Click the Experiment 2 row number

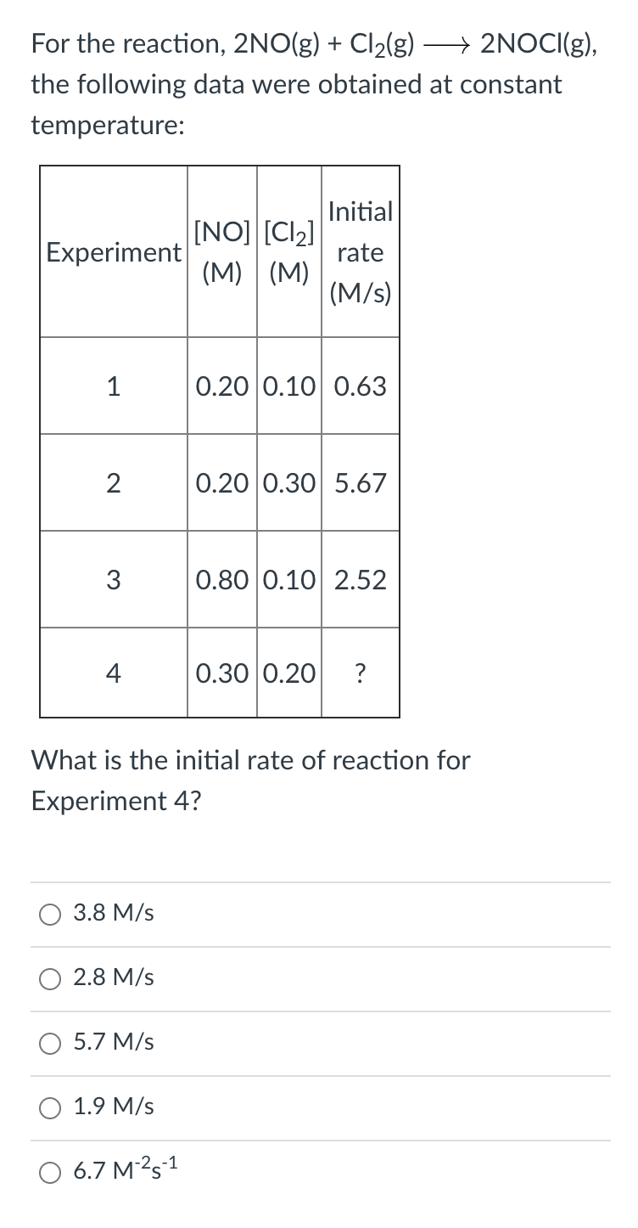click(x=113, y=482)
